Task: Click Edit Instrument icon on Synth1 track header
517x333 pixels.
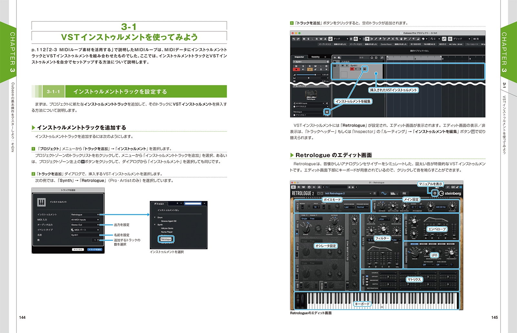Action: [x=364, y=69]
